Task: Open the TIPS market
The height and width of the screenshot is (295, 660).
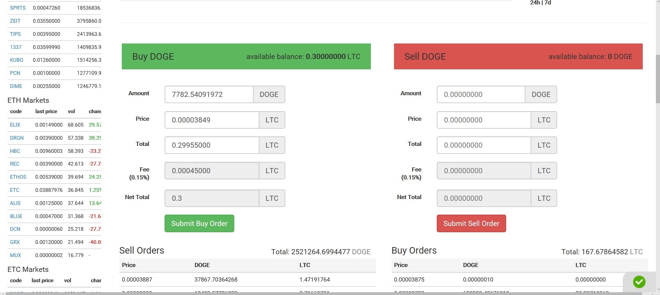Action: point(15,34)
